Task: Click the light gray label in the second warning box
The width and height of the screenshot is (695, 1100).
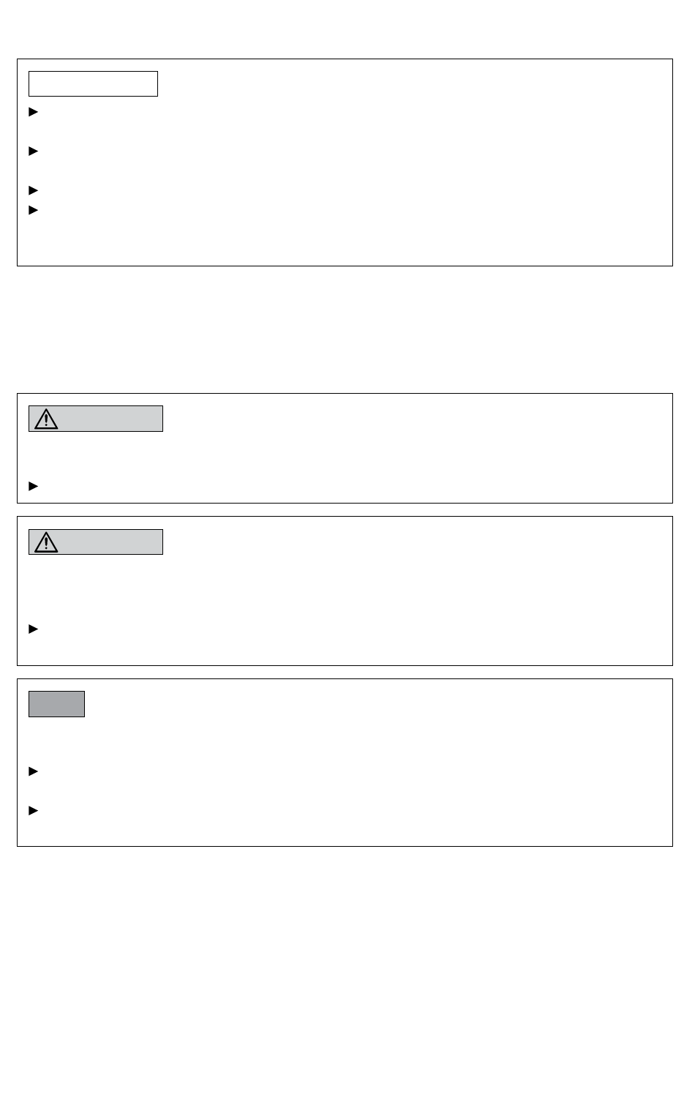Action: click(x=96, y=542)
